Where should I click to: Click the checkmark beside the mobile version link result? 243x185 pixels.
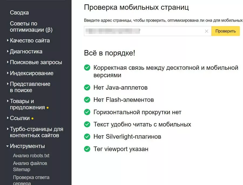[x=87, y=68]
